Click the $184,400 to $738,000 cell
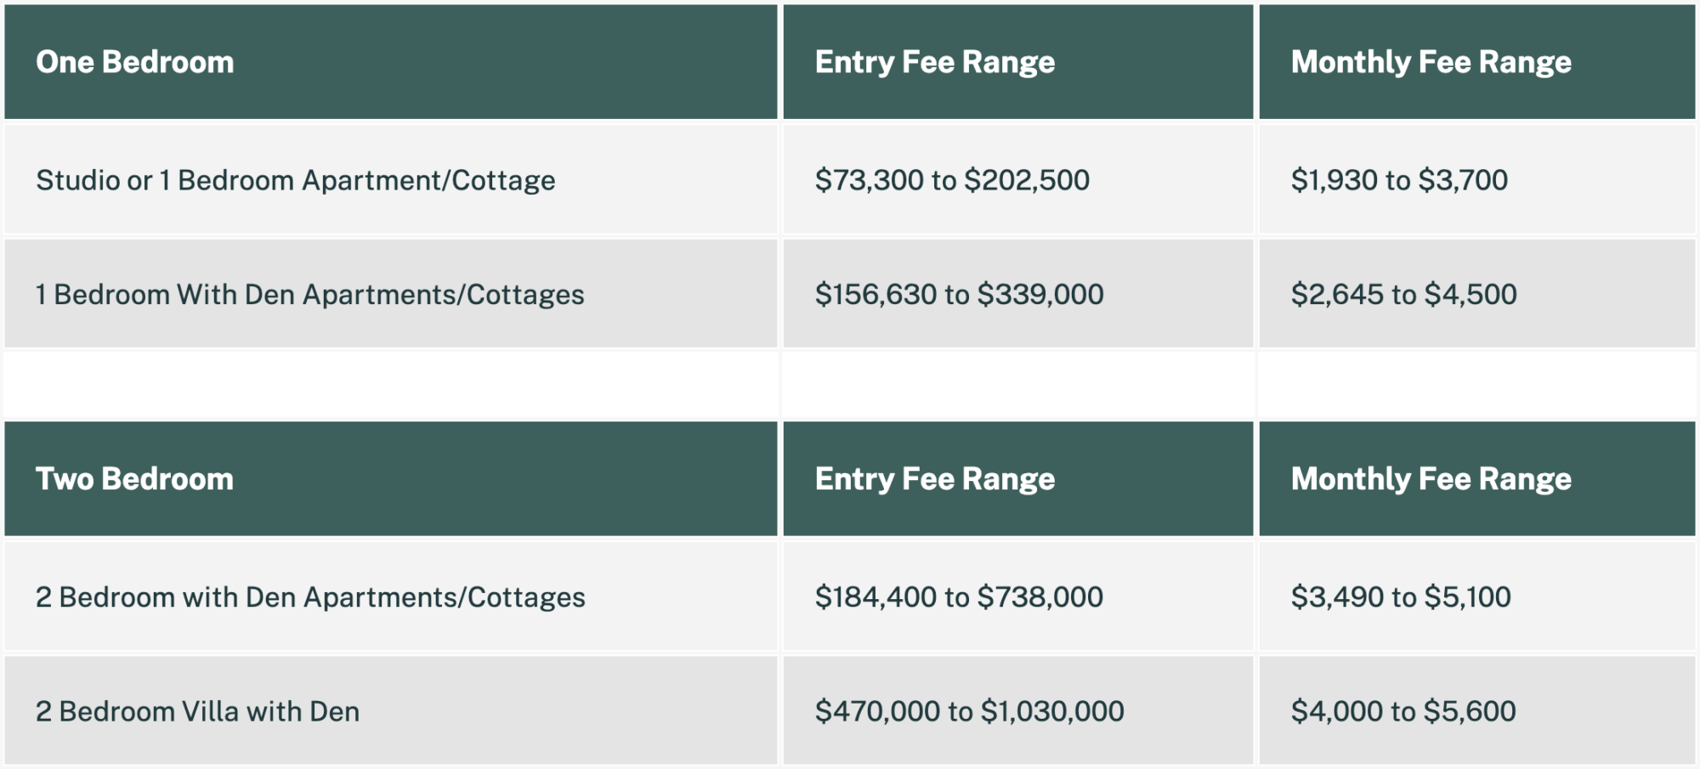1700x769 pixels. tap(1018, 597)
